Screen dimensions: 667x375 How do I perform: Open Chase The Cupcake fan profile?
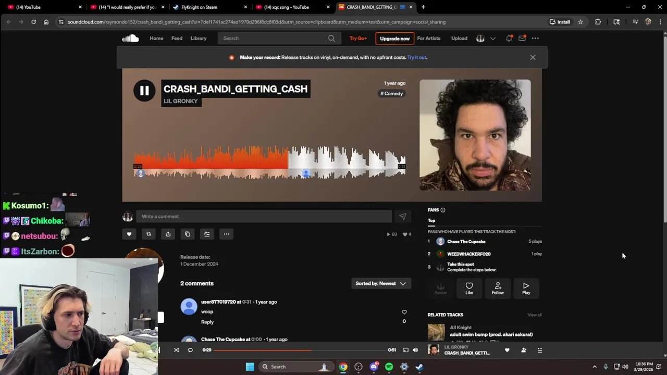[x=466, y=242]
